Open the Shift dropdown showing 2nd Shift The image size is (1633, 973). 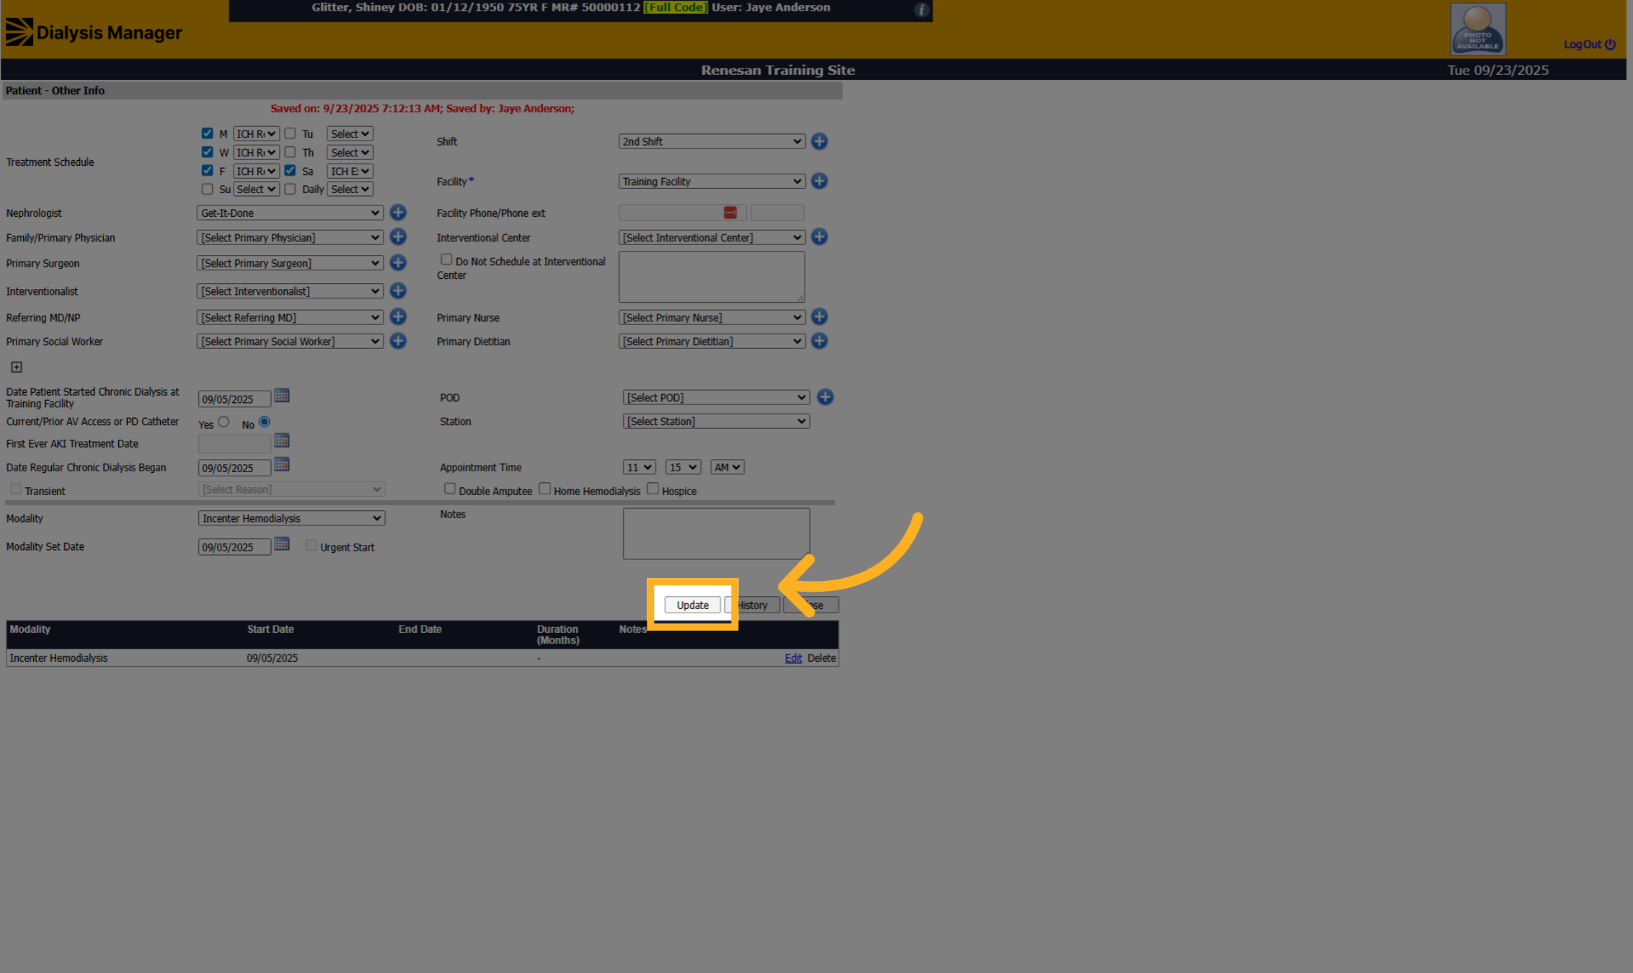click(x=712, y=141)
